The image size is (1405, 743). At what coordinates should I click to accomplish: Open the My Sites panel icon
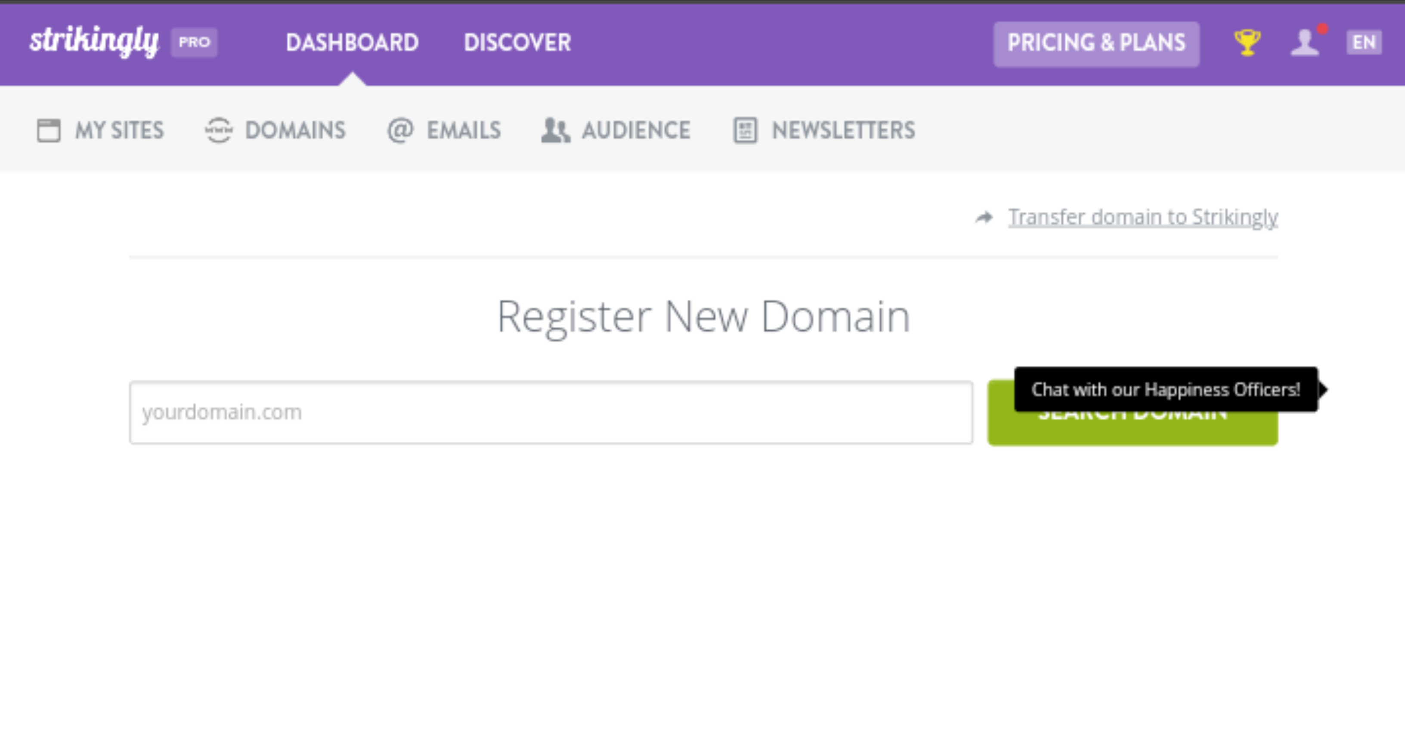tap(49, 130)
